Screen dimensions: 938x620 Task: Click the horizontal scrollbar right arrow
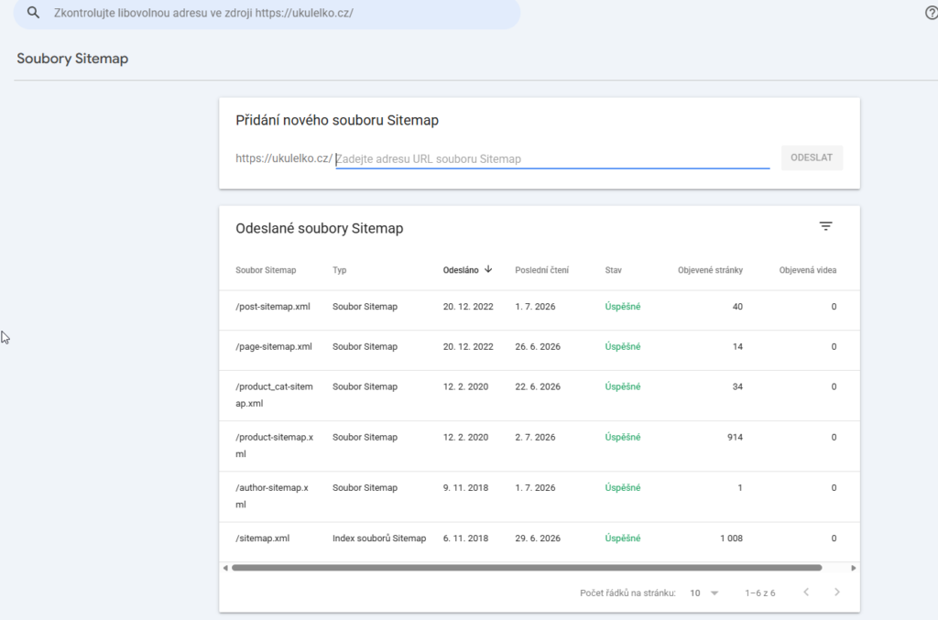(853, 568)
